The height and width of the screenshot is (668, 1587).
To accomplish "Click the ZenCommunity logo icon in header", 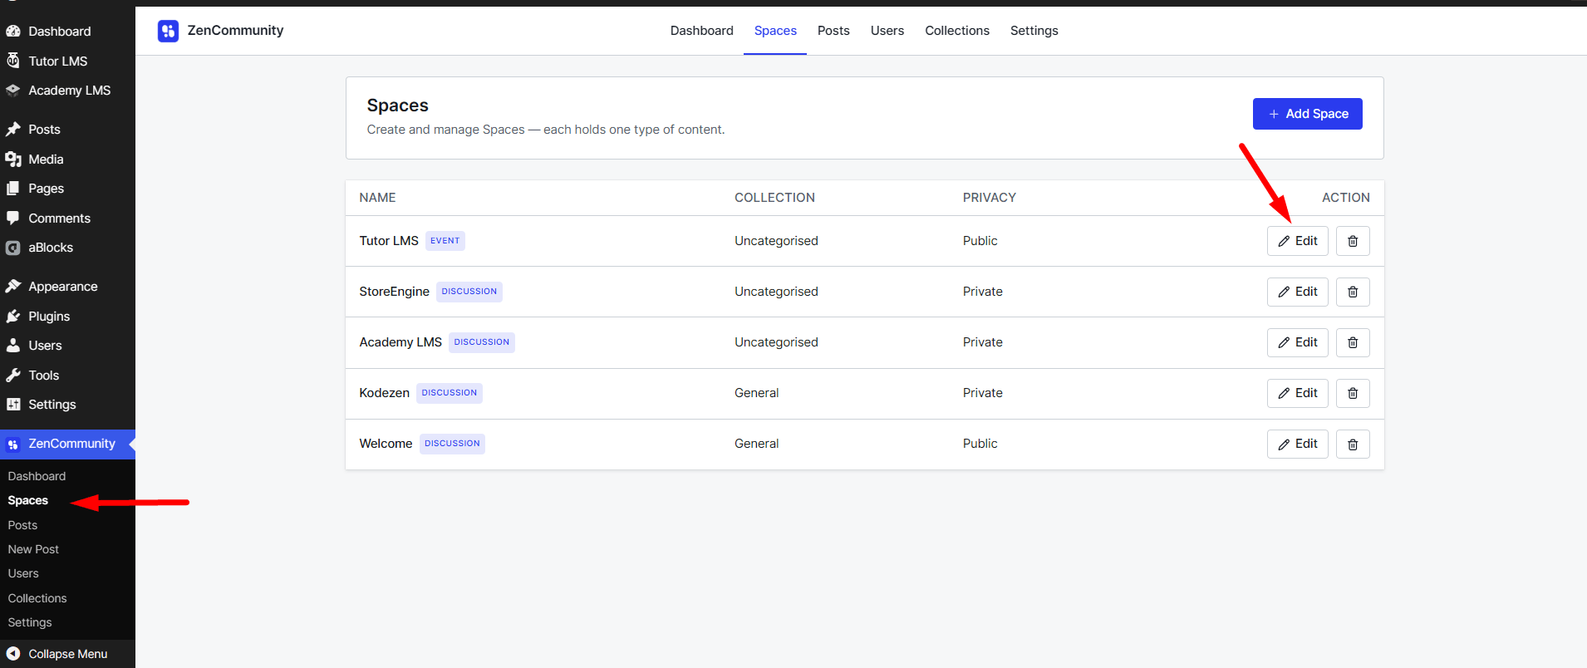I will pos(168,31).
